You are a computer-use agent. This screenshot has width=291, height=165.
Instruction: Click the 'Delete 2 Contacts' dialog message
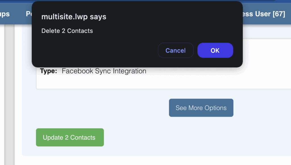[x=67, y=31]
